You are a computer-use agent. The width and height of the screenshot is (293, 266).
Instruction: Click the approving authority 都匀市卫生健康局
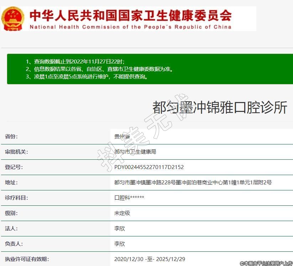135,152
